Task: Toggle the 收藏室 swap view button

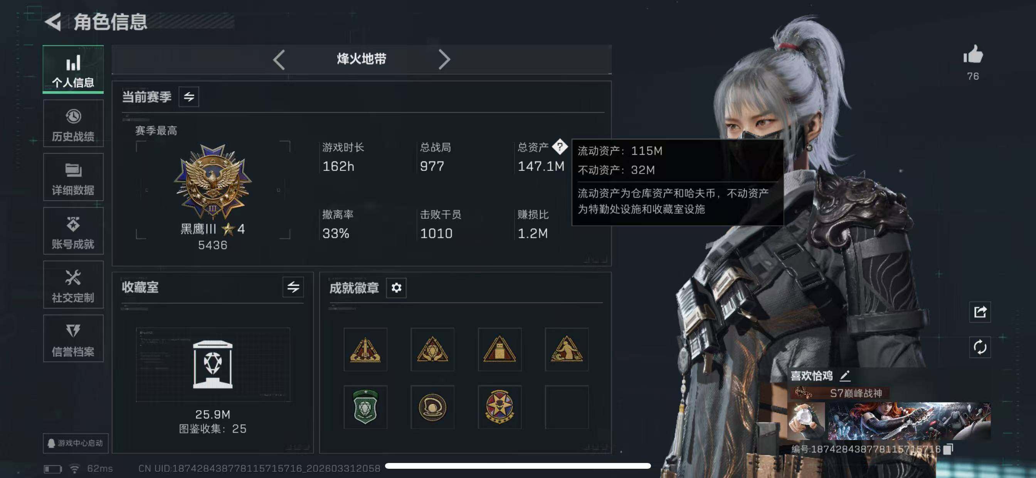Action: (293, 287)
